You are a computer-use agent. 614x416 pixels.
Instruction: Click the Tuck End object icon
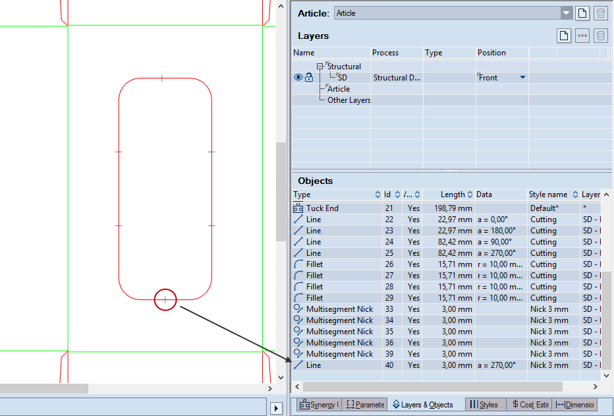[298, 208]
